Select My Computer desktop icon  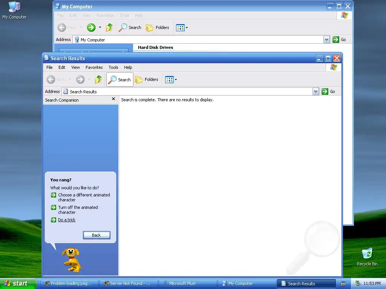(14, 10)
